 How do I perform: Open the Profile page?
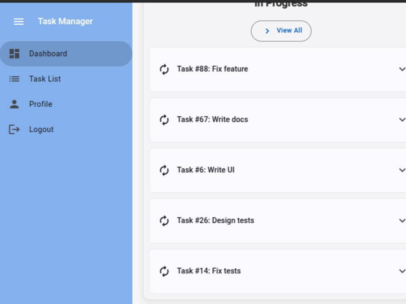(x=66, y=104)
